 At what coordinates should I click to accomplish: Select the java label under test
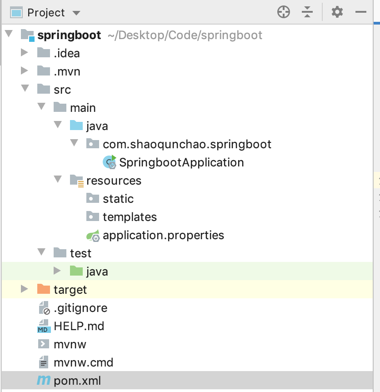(x=97, y=272)
